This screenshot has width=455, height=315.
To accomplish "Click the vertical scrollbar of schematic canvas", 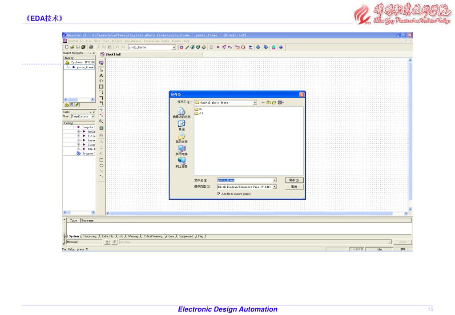I will pos(410,134).
